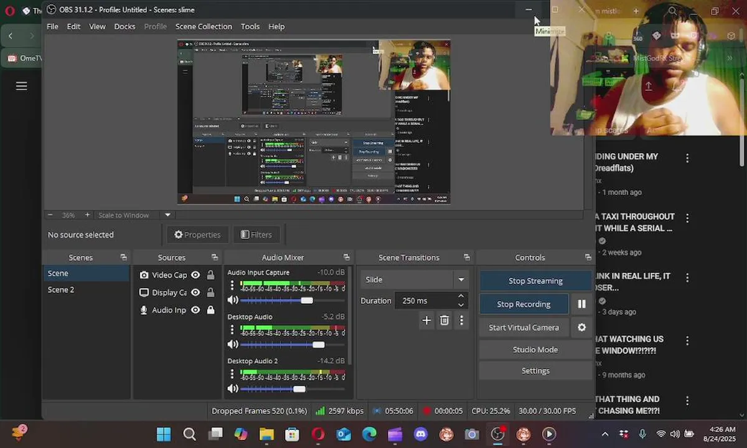
Task: Open Discord from the taskbar
Action: click(x=421, y=434)
